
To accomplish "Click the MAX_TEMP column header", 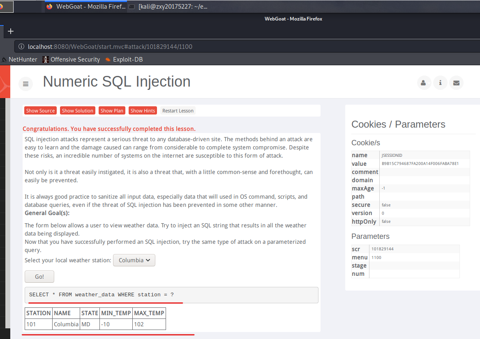I will click(x=149, y=313).
